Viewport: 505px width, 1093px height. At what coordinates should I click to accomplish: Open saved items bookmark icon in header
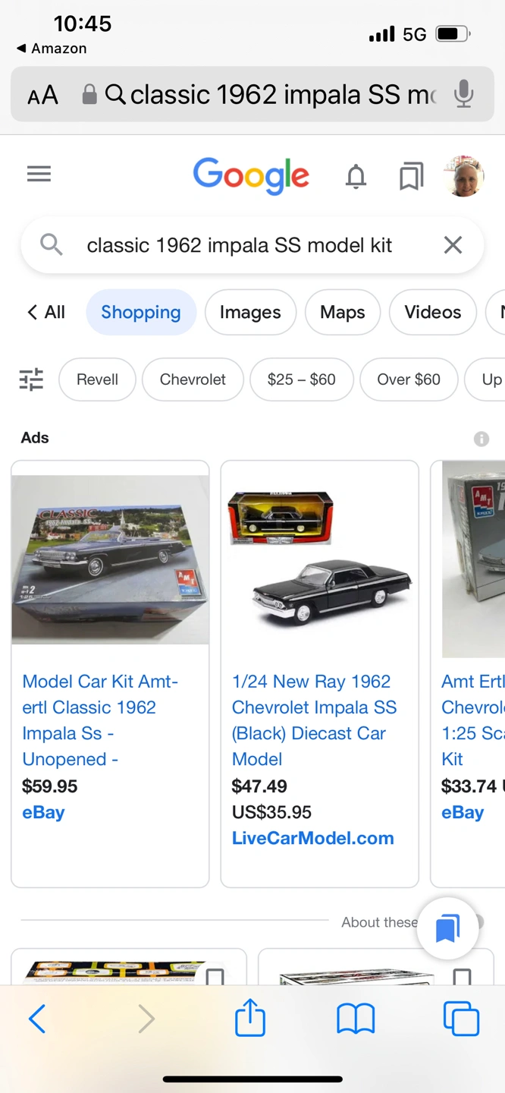pos(411,178)
